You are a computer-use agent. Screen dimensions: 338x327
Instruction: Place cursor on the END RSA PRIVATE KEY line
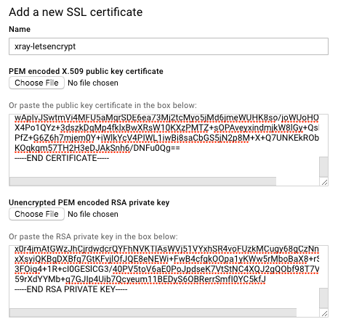point(71,289)
